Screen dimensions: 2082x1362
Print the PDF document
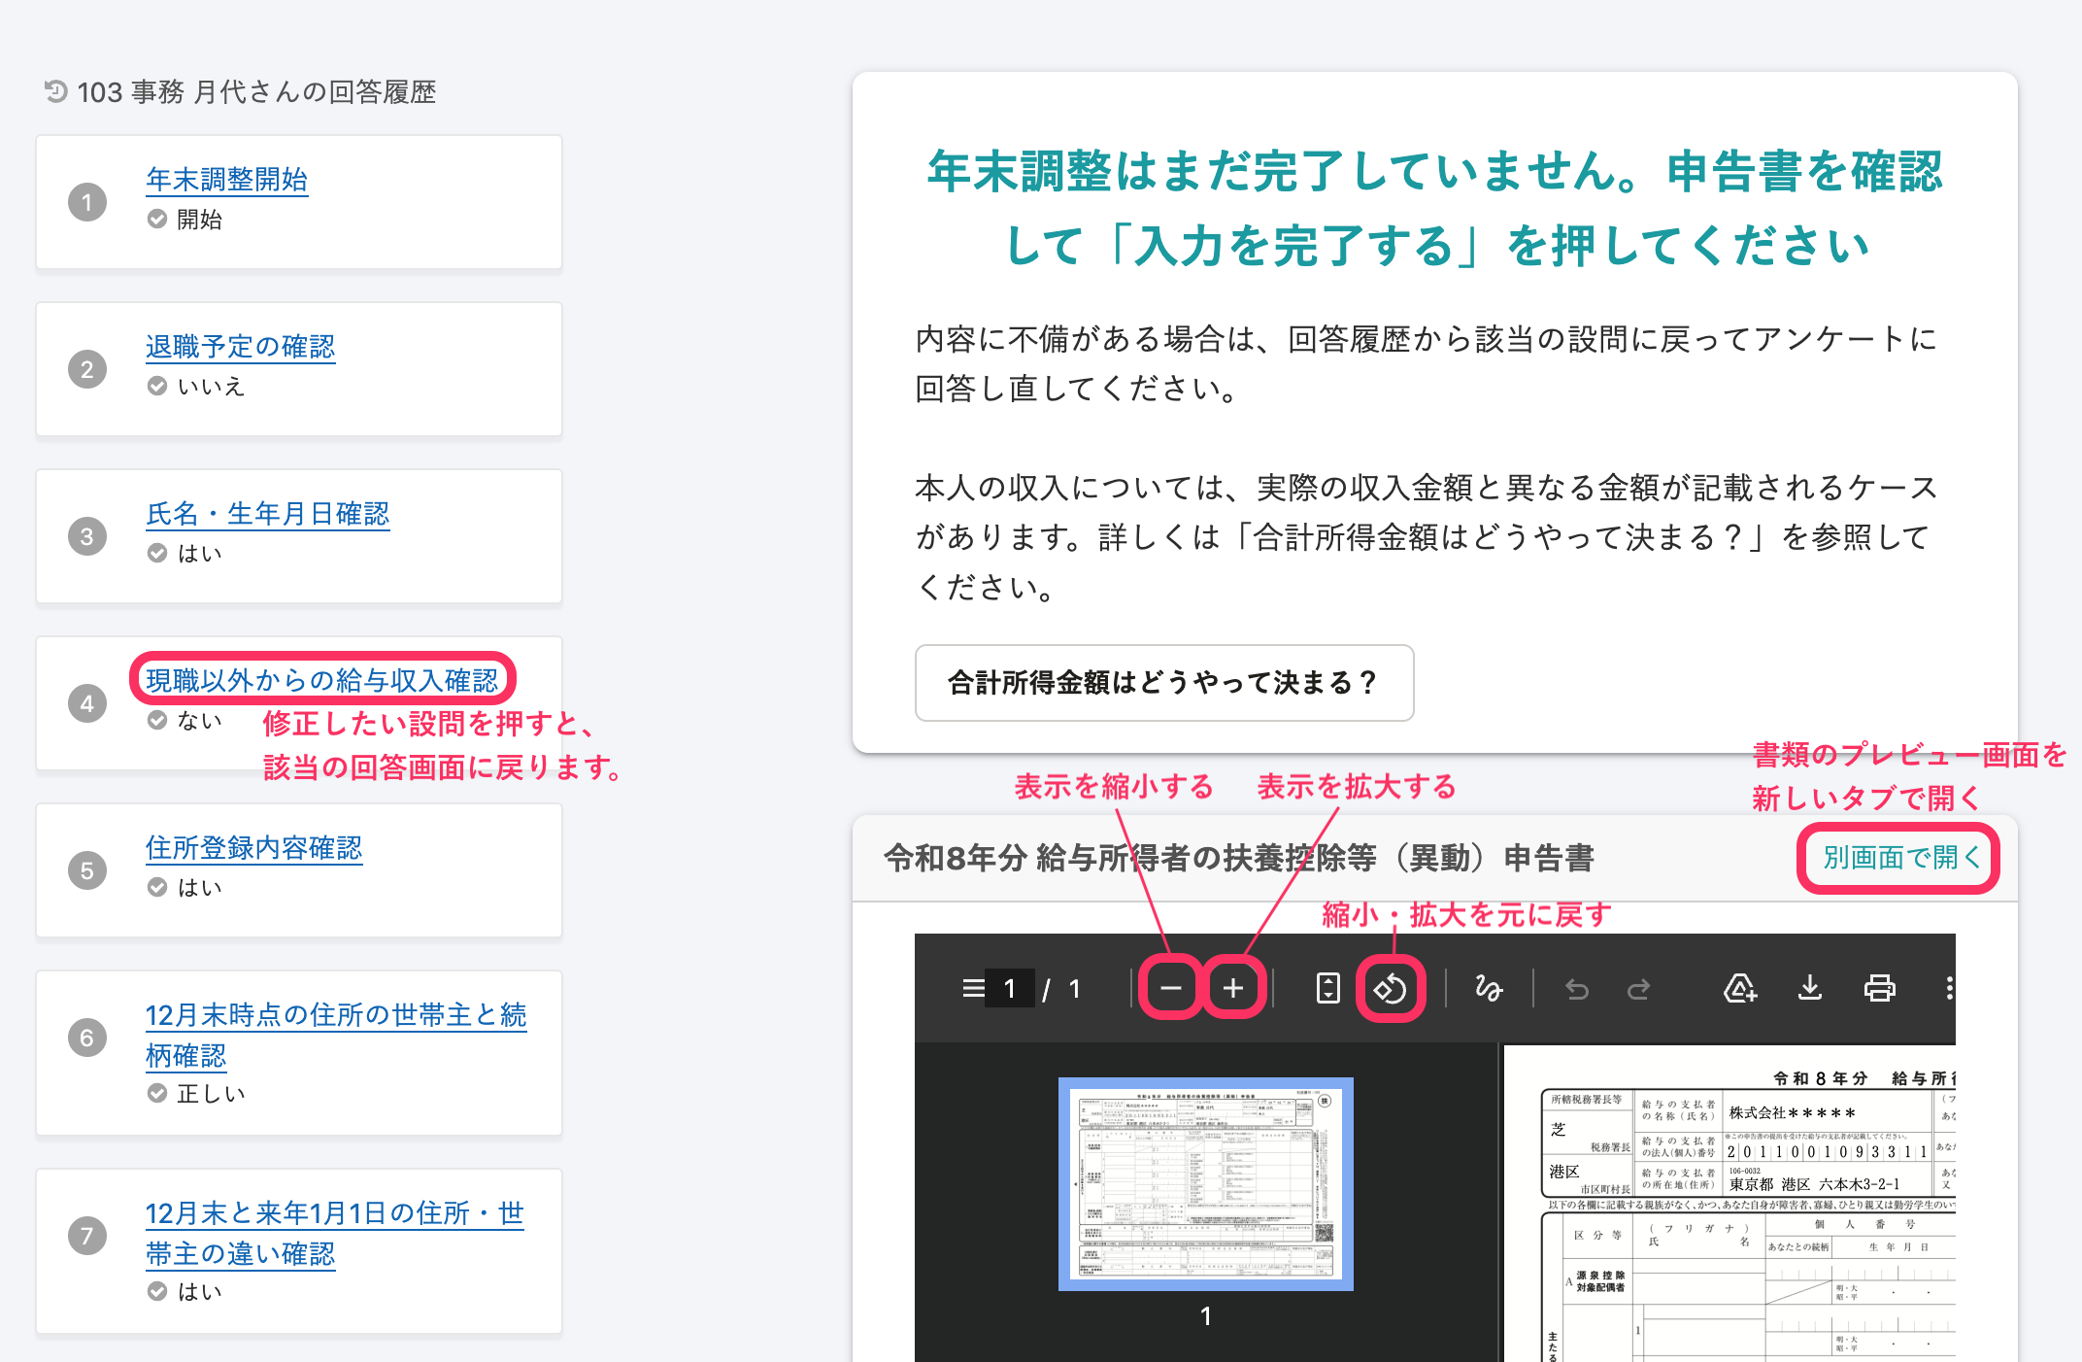pos(1880,989)
